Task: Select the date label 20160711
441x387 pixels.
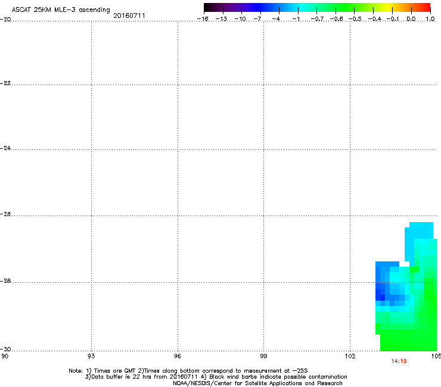Action: (129, 15)
